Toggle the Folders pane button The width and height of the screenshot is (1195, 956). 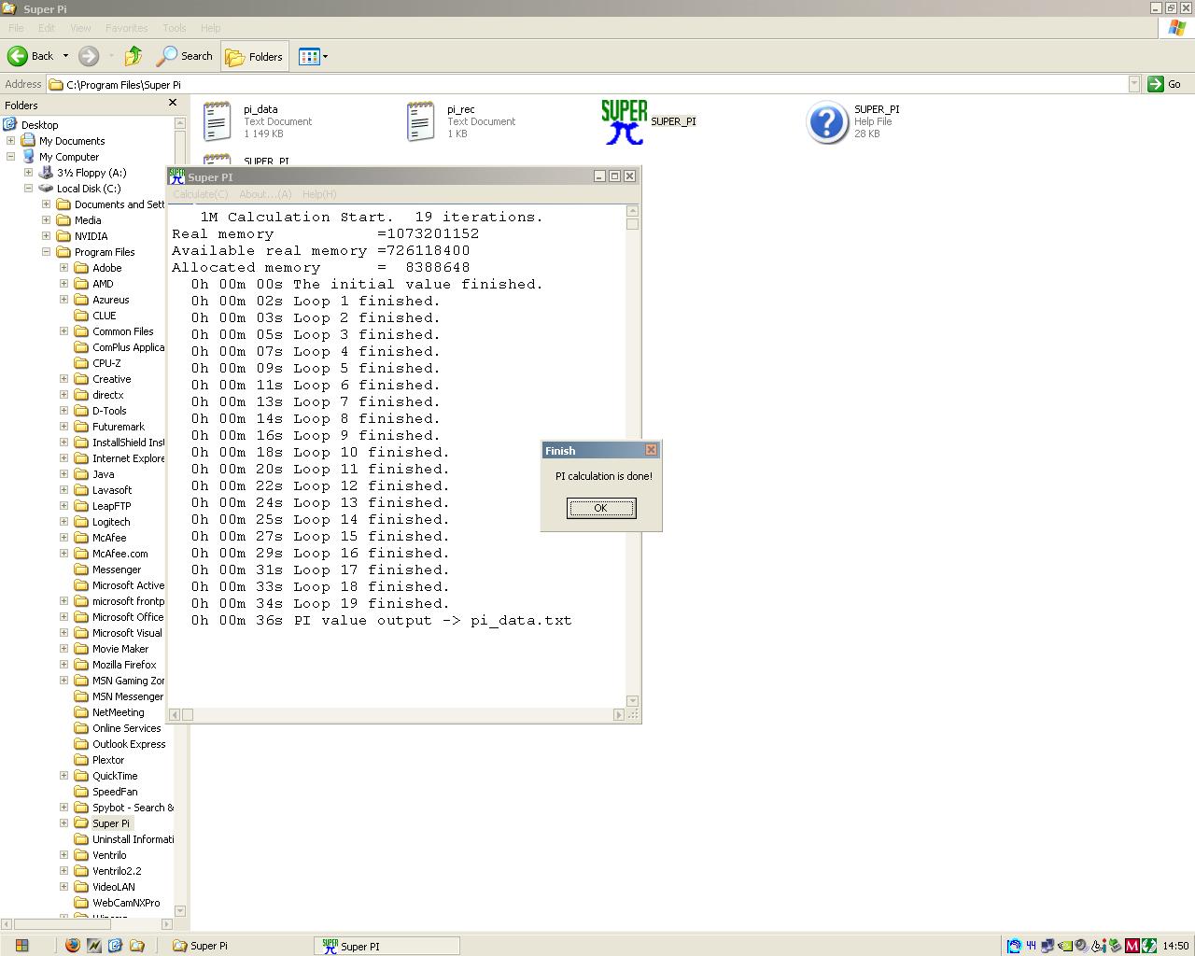pyautogui.click(x=255, y=56)
